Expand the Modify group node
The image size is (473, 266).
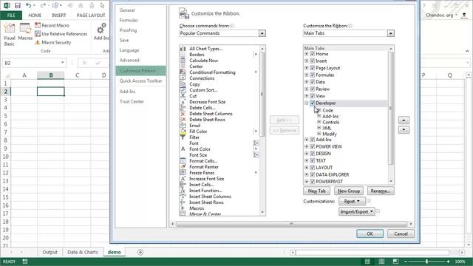319,134
